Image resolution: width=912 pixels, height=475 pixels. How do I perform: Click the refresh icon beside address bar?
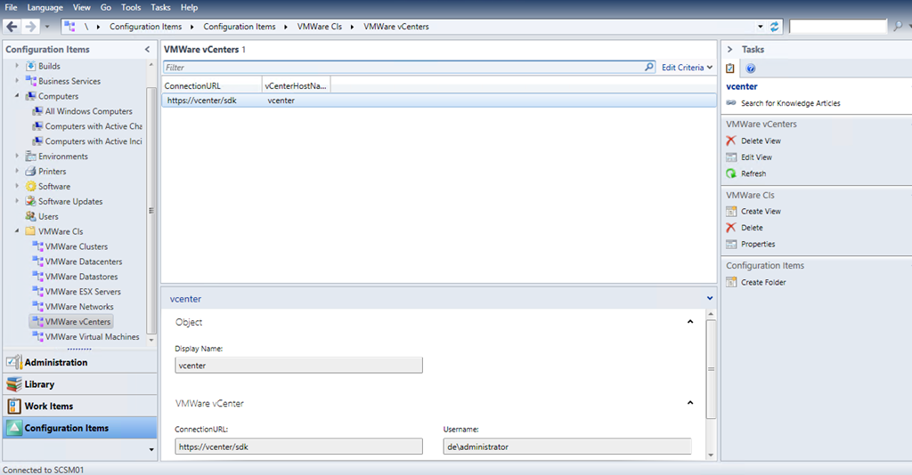(x=775, y=27)
